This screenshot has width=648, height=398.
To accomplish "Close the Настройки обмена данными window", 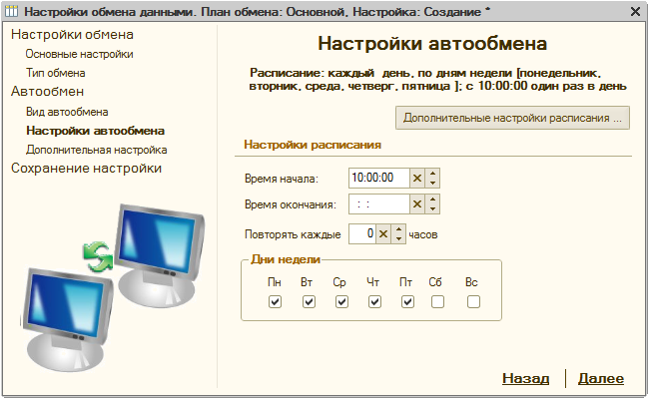I will click(636, 12).
